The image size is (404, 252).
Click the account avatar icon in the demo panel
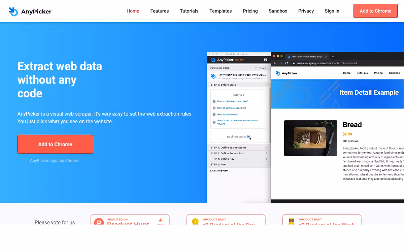[x=265, y=60]
